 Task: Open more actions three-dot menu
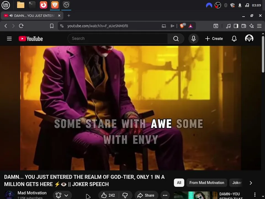pyautogui.click(x=165, y=195)
